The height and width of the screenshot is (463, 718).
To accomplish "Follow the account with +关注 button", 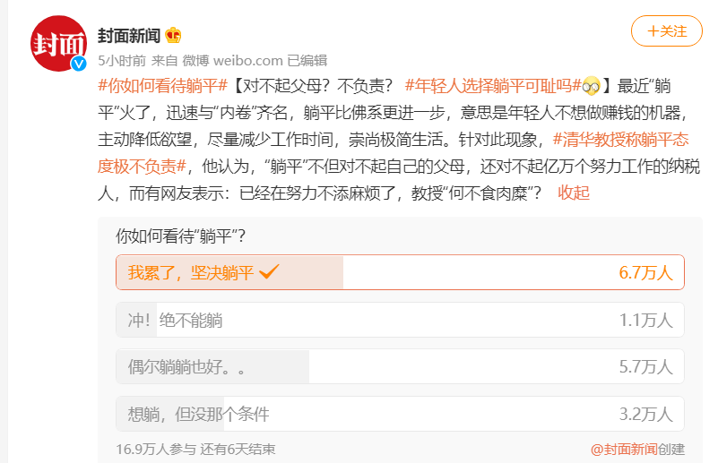I will pyautogui.click(x=667, y=31).
